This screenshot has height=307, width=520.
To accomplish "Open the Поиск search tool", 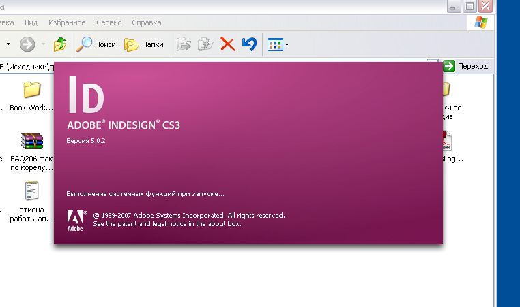I will 96,44.
